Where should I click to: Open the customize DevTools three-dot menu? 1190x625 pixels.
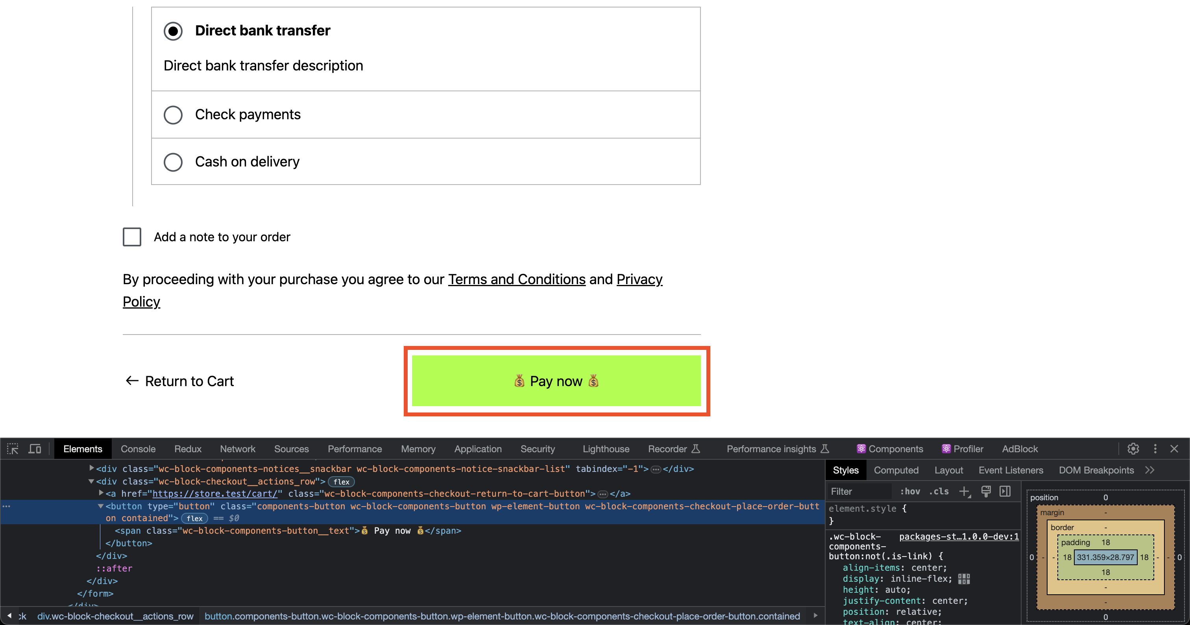1155,449
